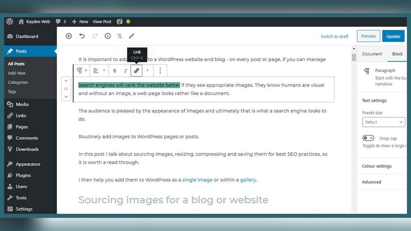Screen dimensions: 411x231
Task: Click the redo arrow icon
Action: pyautogui.click(x=95, y=36)
